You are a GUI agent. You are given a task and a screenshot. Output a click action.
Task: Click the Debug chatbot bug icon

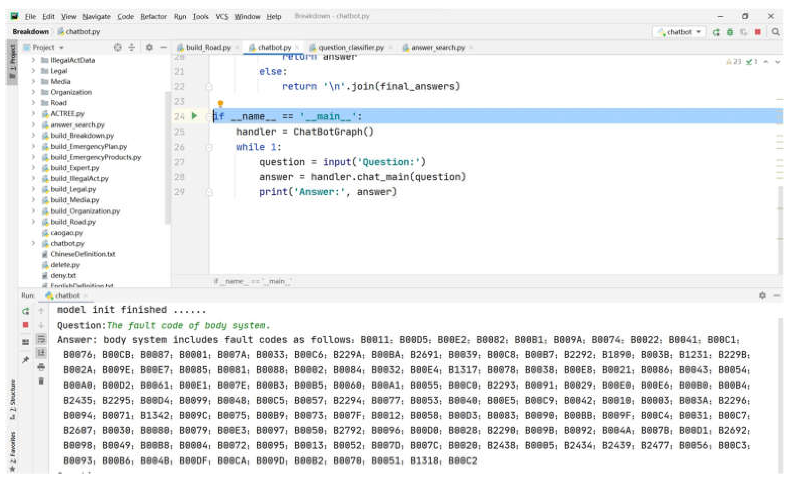click(x=730, y=32)
